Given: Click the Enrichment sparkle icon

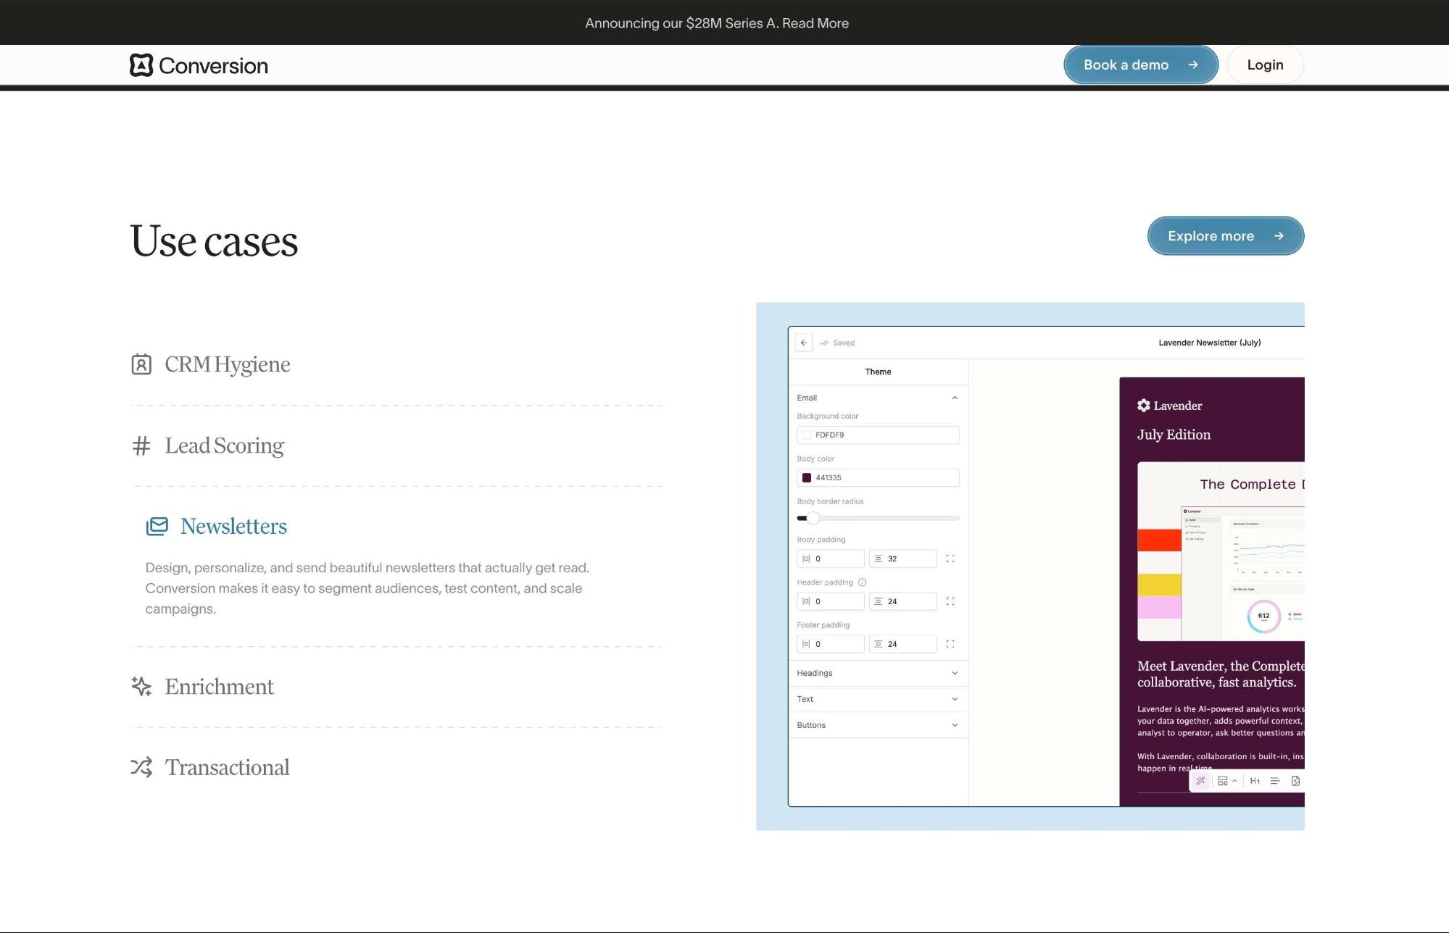Looking at the screenshot, I should 141,686.
